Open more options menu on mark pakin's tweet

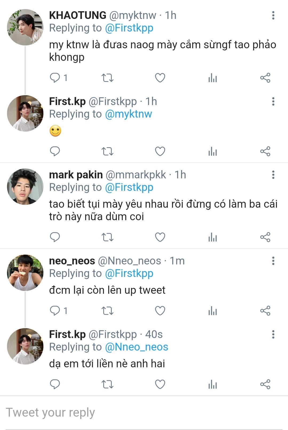(273, 175)
